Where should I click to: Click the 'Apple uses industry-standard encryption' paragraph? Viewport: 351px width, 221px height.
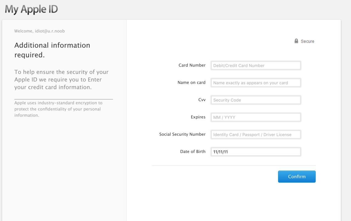[58, 109]
